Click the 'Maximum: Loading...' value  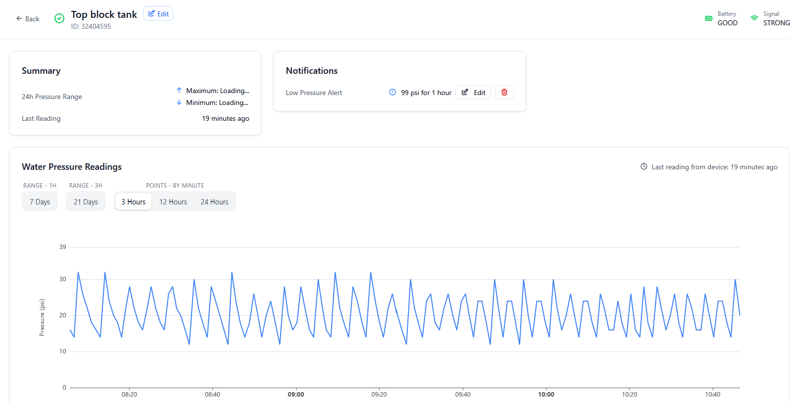tap(218, 91)
